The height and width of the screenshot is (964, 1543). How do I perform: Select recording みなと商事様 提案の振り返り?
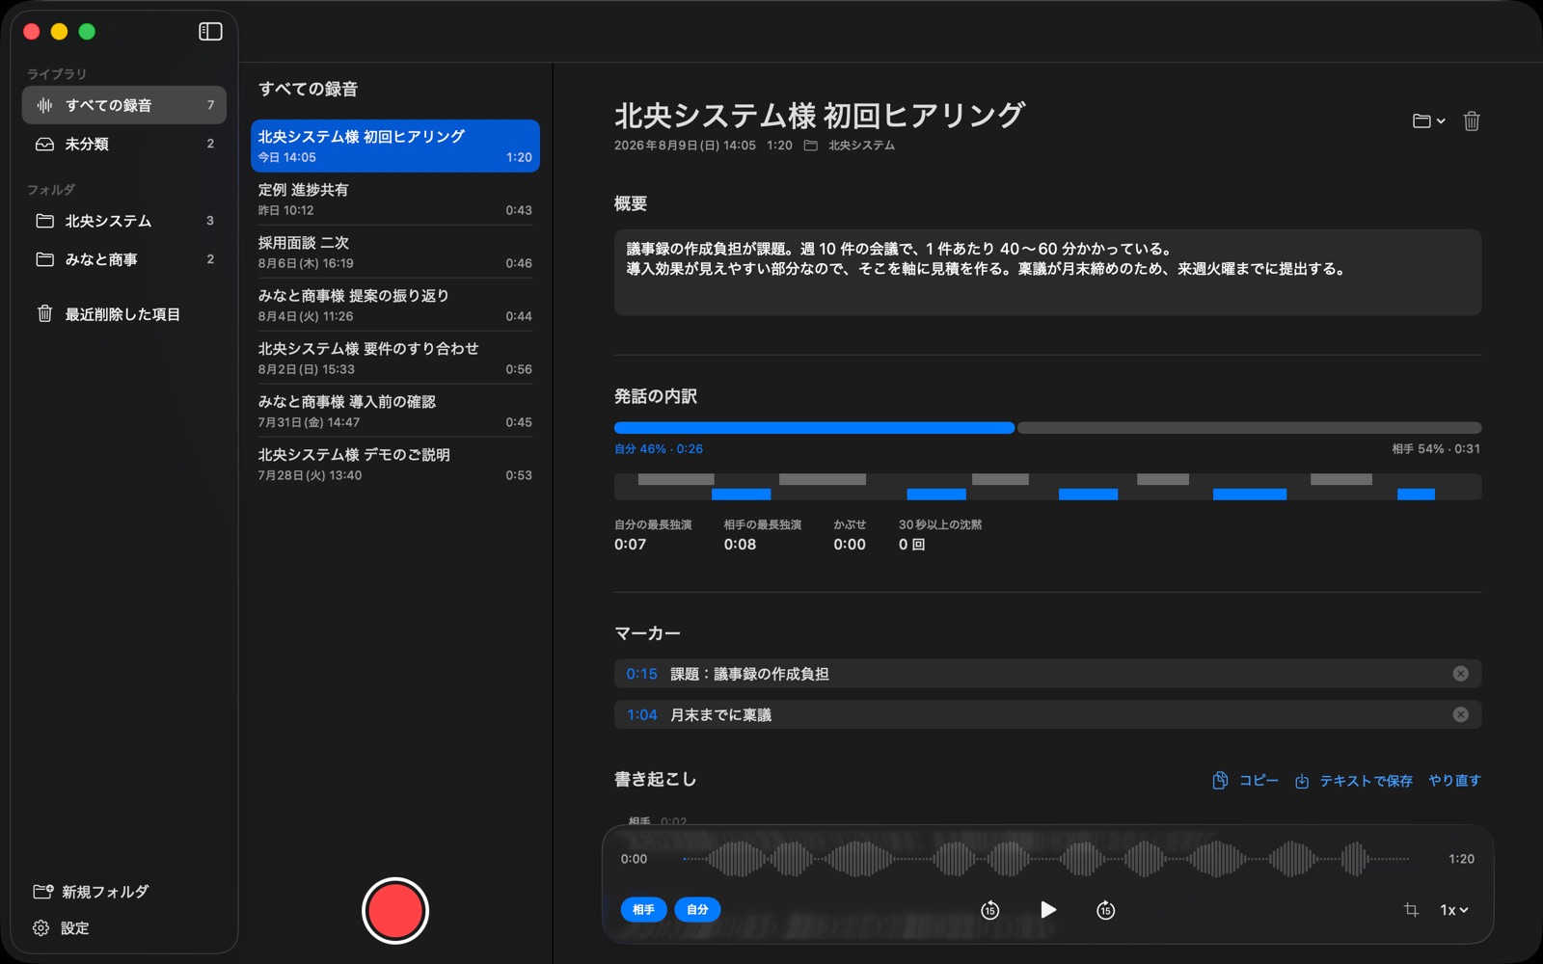click(395, 306)
